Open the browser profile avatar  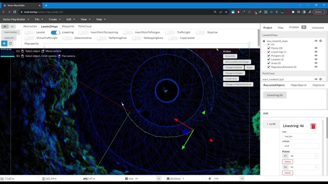pyautogui.click(x=310, y=12)
